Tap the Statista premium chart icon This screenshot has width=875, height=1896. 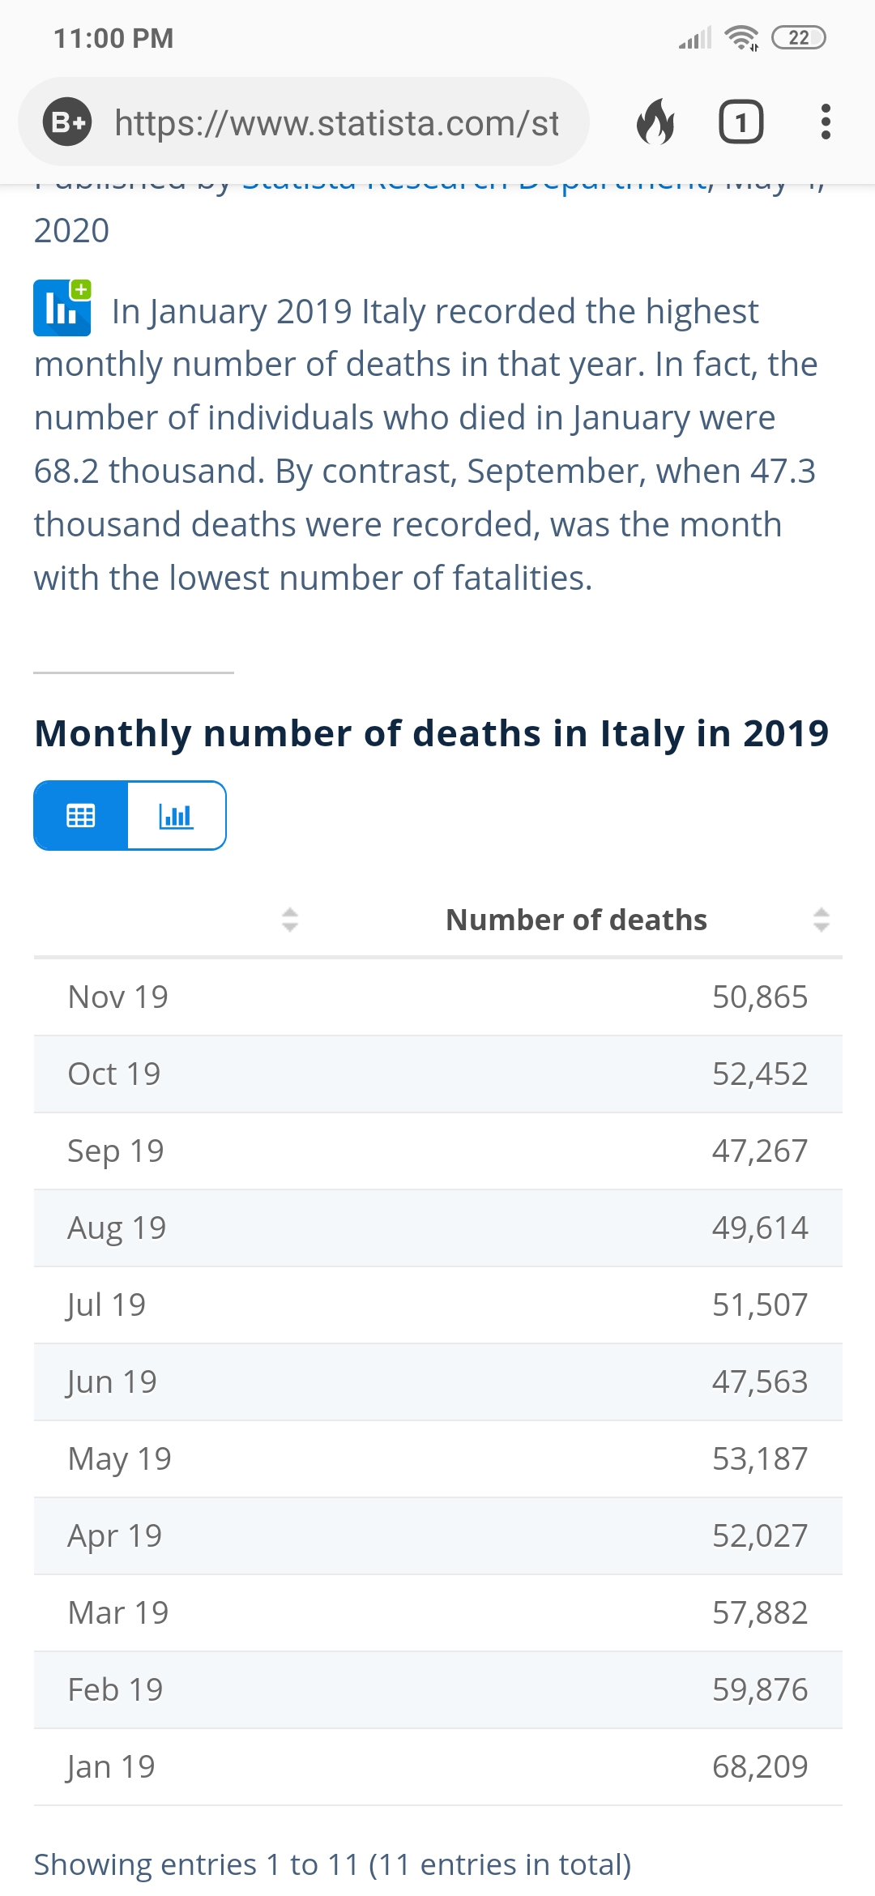[x=62, y=308]
